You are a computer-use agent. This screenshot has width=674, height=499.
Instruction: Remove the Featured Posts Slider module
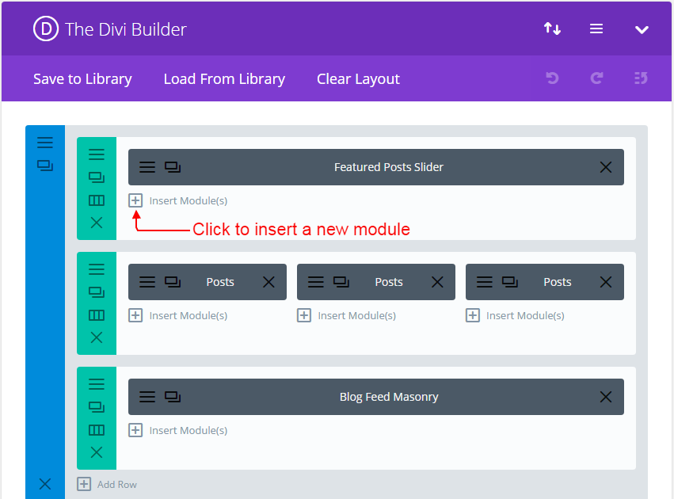[x=606, y=167]
